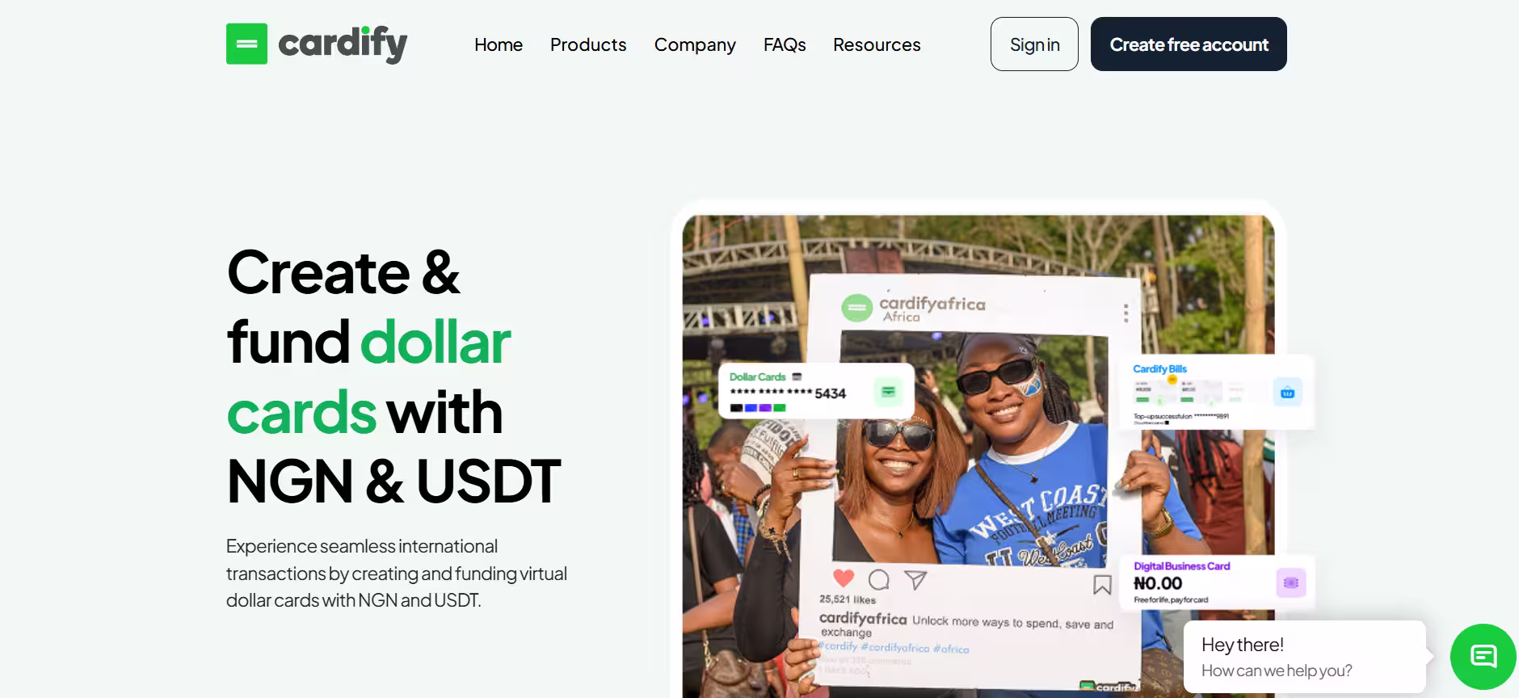
Task: Open the Hey there chat message bubble
Action: pos(1305,657)
